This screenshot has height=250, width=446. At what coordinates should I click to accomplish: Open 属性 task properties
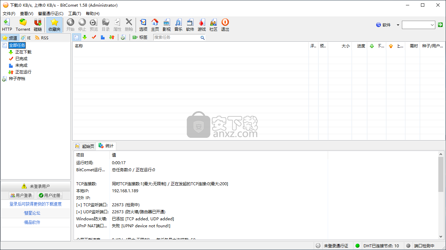[x=117, y=25]
